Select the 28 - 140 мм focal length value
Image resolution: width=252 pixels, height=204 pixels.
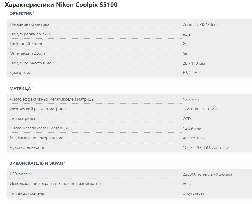[194, 63]
